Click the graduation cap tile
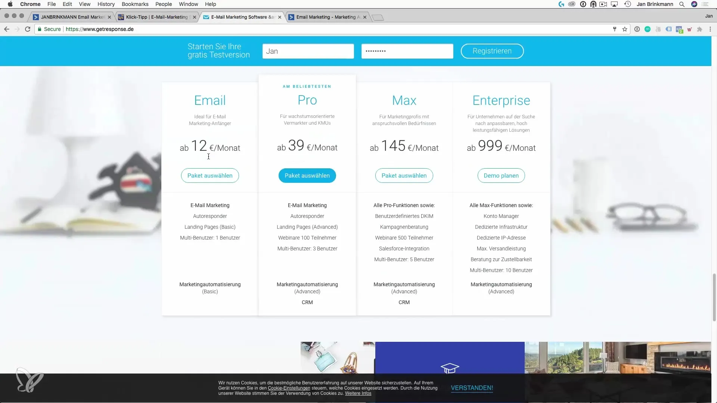The width and height of the screenshot is (717, 403). [450, 358]
